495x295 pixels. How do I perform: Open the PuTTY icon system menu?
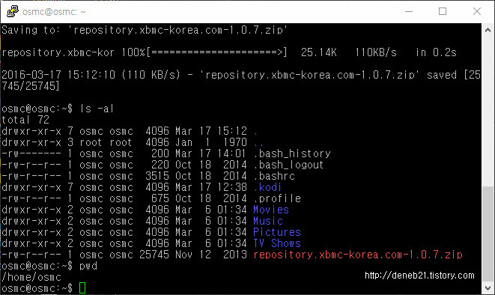12,11
